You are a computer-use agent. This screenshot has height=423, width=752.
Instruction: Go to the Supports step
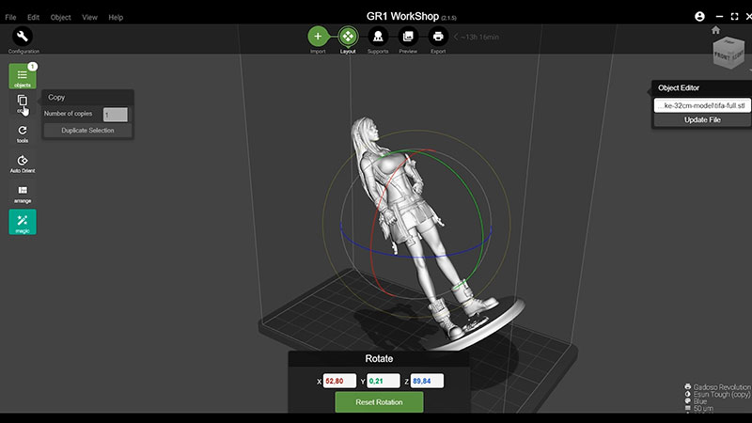pyautogui.click(x=378, y=36)
